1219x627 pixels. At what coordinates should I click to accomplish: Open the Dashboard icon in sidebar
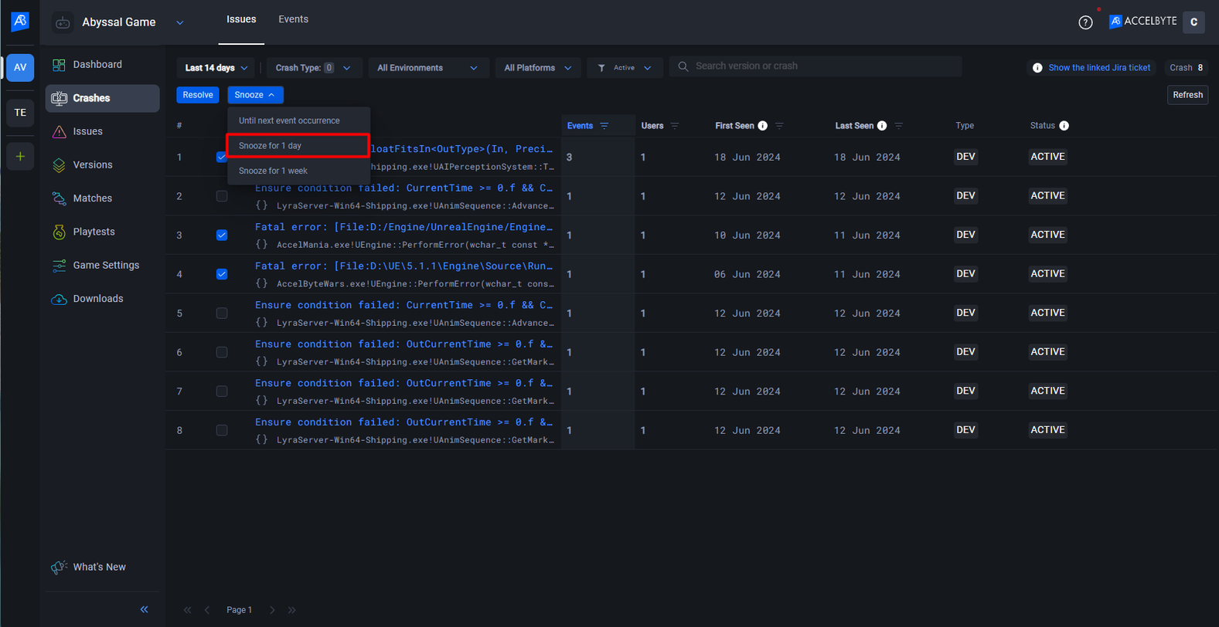point(59,65)
